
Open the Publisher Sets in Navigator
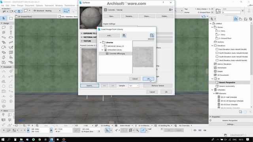point(250,19)
